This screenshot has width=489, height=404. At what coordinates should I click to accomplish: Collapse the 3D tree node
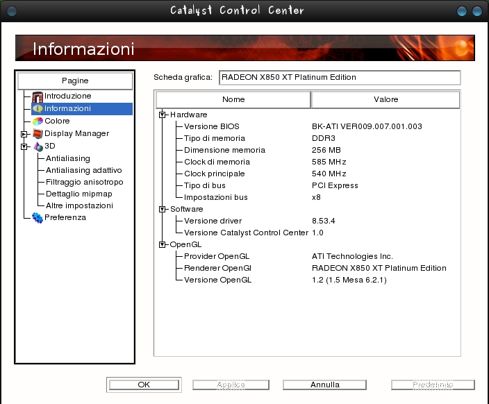[x=24, y=146]
